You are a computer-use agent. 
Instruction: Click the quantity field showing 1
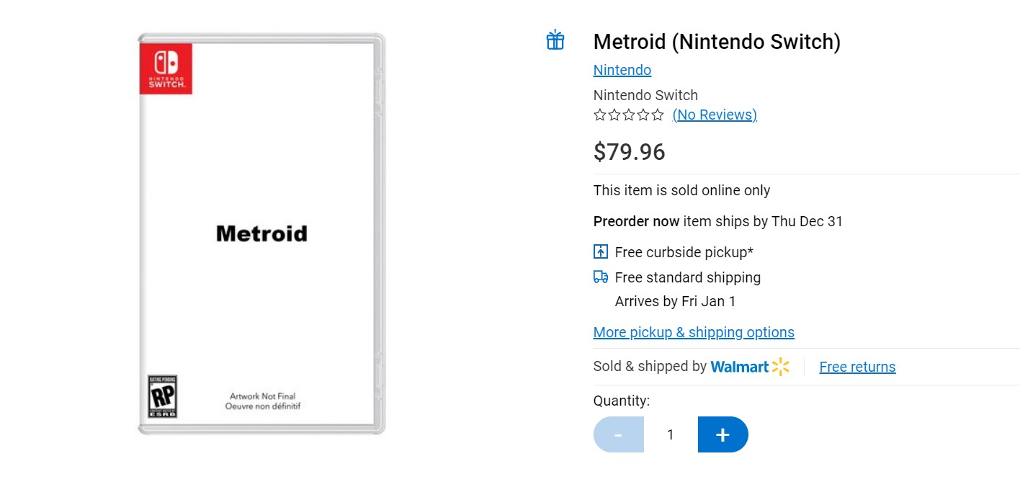click(671, 434)
